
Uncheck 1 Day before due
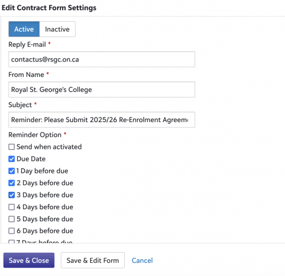tap(11, 171)
